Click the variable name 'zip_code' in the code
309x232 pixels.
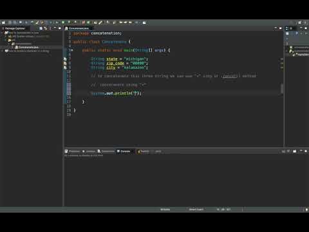tap(115, 63)
